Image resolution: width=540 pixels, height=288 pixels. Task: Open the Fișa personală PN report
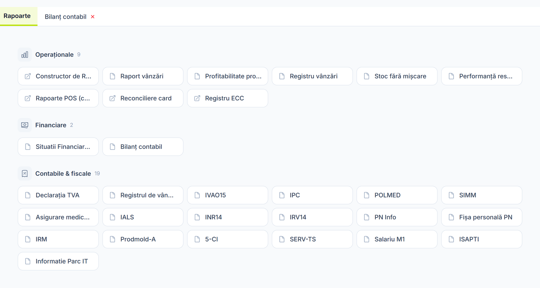coord(482,217)
